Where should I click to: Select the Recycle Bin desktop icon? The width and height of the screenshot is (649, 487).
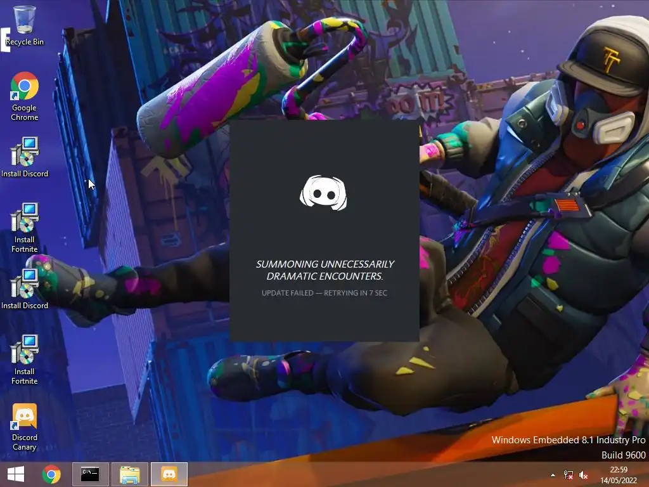(x=25, y=25)
